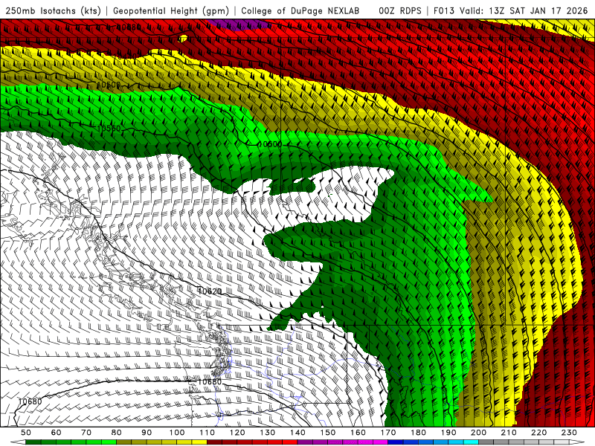The width and height of the screenshot is (595, 446).
Task: Click the colorbar label 50
Action: click(26, 433)
